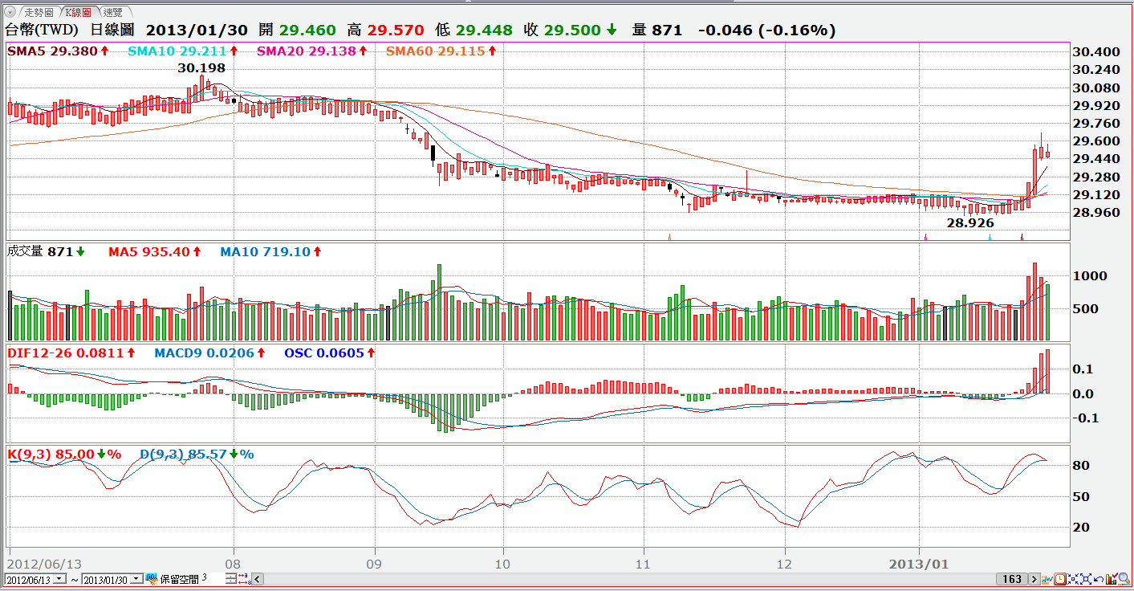Click the 28.926 low price annotation

(x=969, y=222)
